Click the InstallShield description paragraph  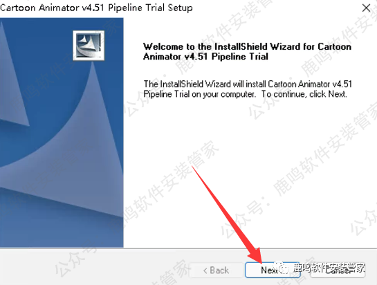pos(248,89)
